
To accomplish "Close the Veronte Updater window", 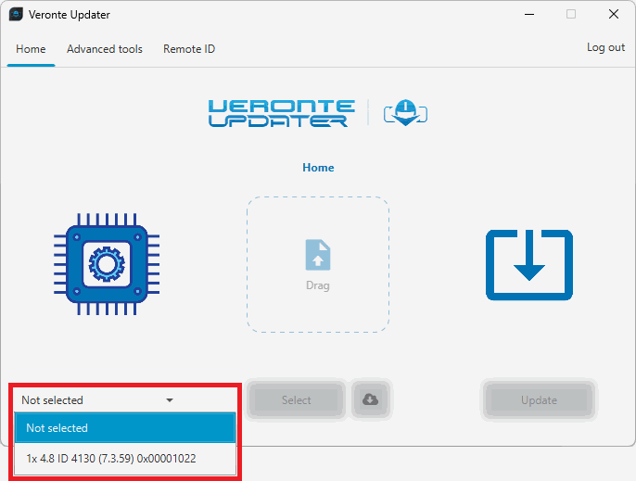I will [x=613, y=14].
